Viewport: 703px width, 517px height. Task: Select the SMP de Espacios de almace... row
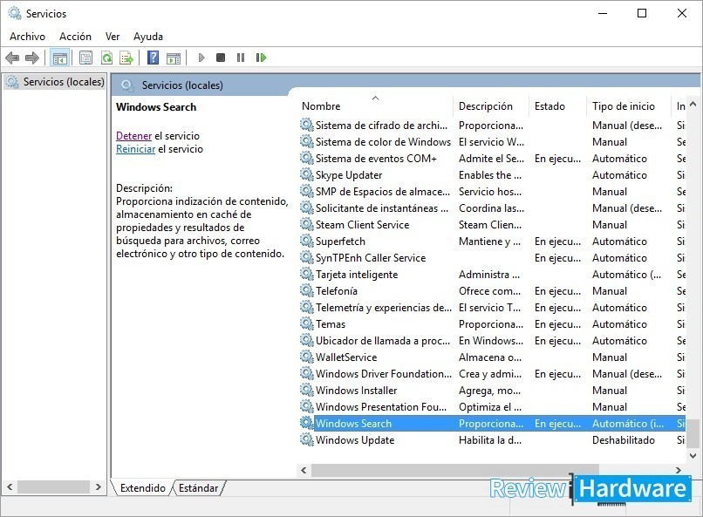[x=492, y=191]
